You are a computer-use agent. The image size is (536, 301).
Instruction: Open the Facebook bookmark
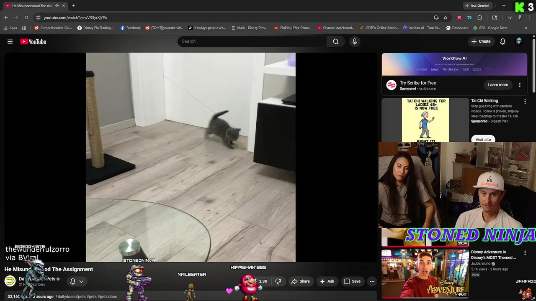131,28
